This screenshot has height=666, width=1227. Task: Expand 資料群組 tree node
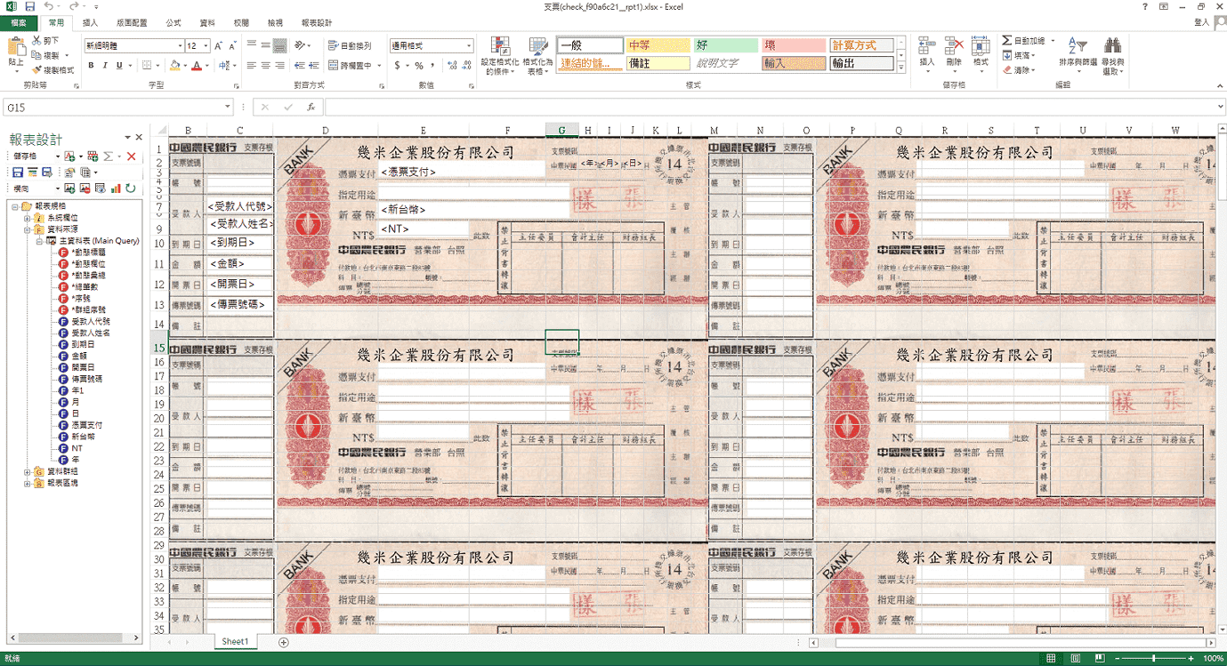27,471
